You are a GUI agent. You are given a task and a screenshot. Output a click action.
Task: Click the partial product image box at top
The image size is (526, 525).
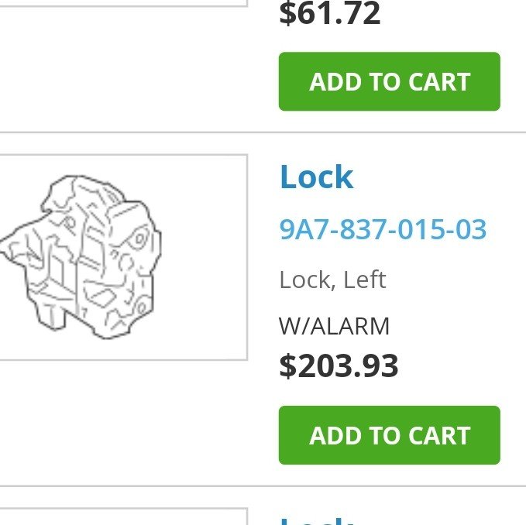[124, 3]
